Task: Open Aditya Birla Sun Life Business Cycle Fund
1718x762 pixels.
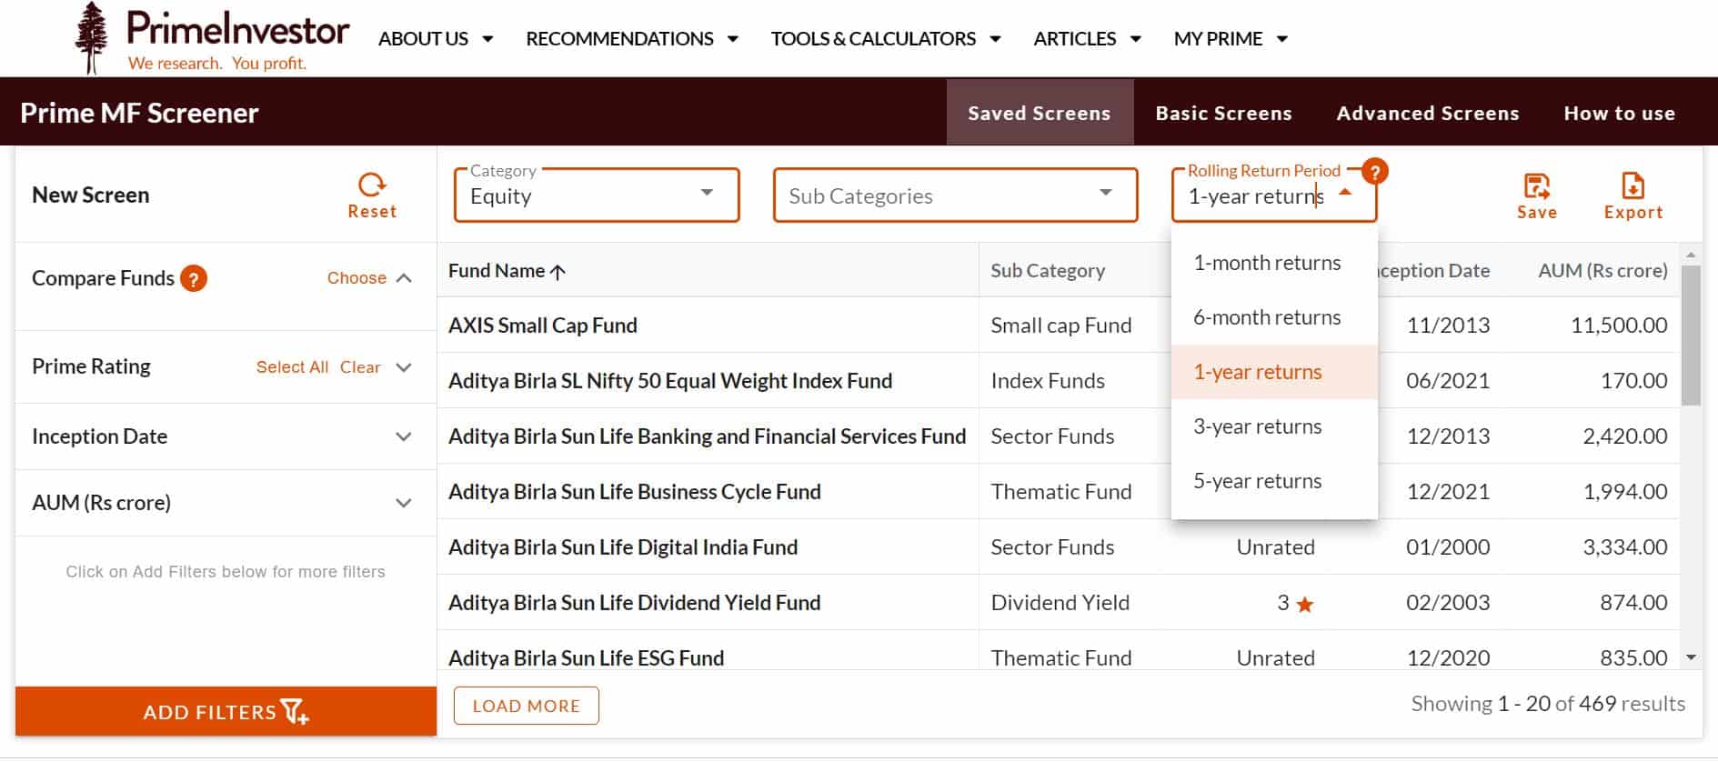Action: 634,492
